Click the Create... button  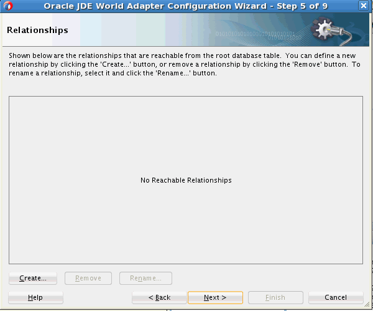pos(33,278)
